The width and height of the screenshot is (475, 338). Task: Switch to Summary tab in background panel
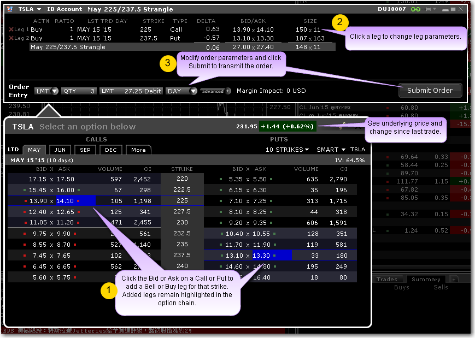click(x=426, y=279)
